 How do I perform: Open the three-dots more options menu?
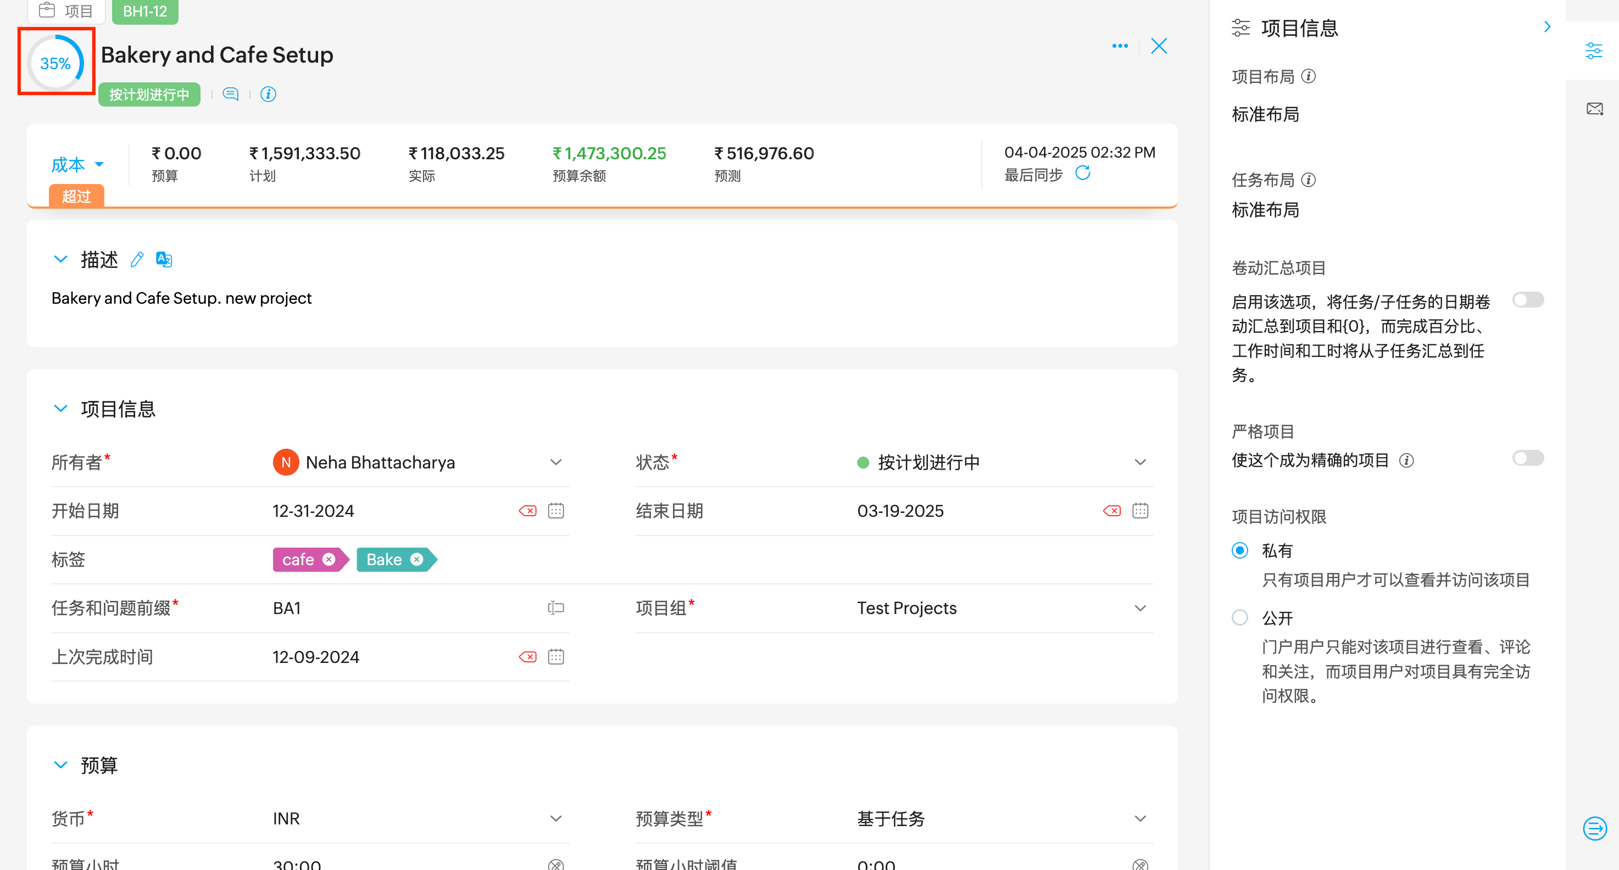pos(1120,46)
